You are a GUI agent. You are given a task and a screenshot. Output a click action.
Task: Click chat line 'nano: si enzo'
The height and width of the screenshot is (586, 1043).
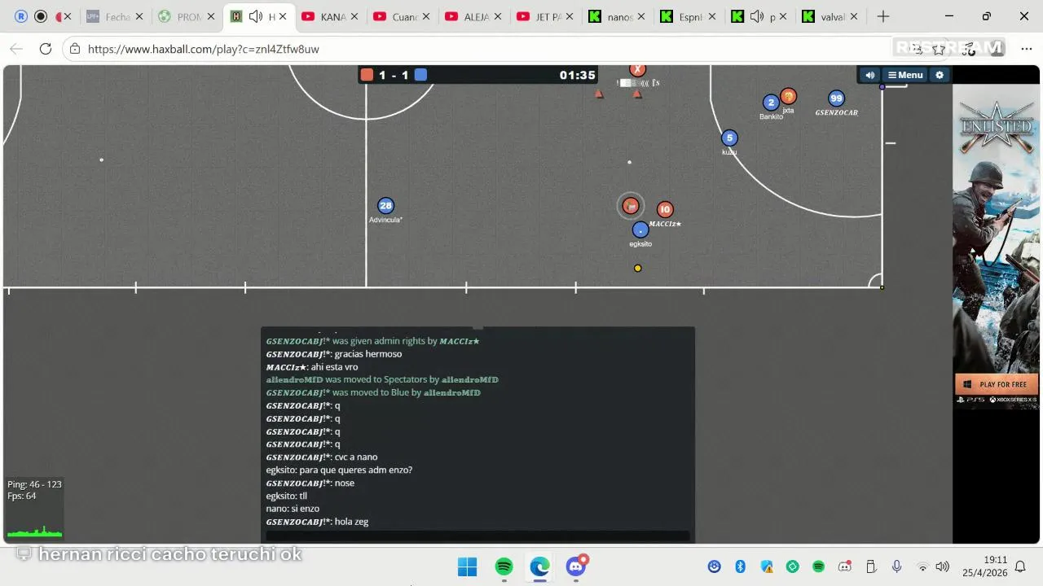(293, 509)
